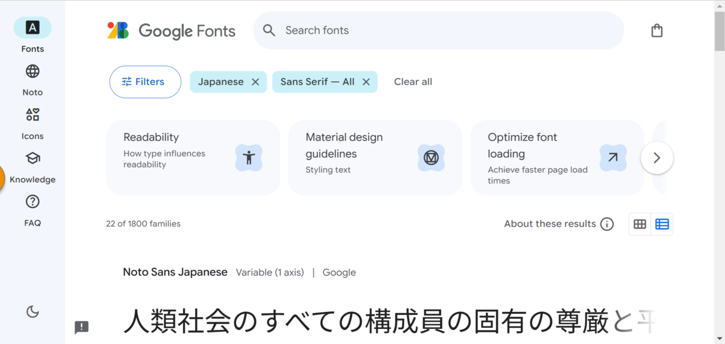
Task: Open the Readability knowledge card
Action: click(x=193, y=158)
